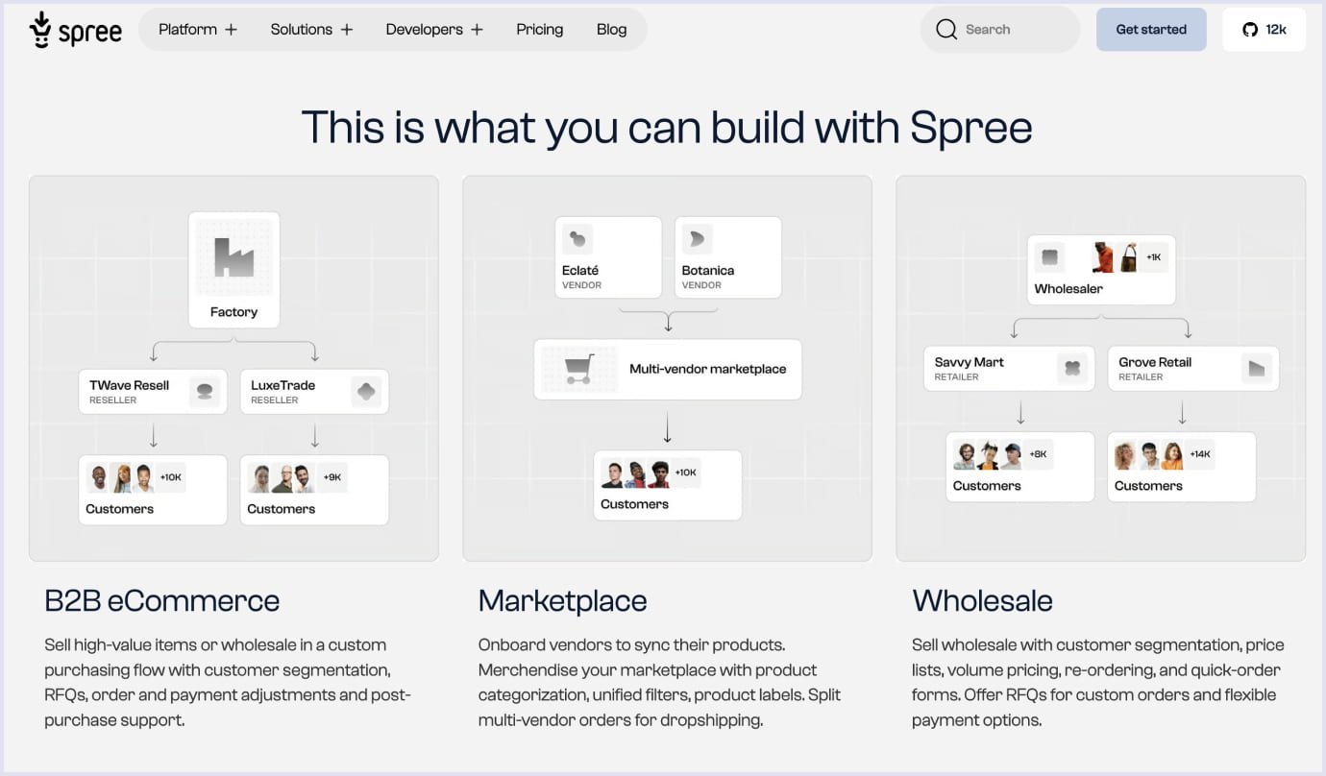Click the Eclaté vendor logo icon
1326x776 pixels.
[x=577, y=239]
